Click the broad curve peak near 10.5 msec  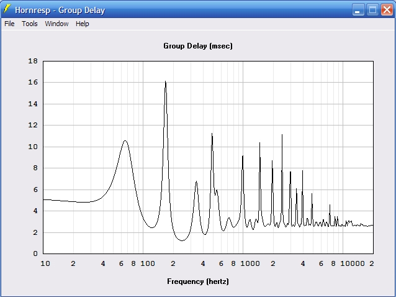(x=125, y=141)
